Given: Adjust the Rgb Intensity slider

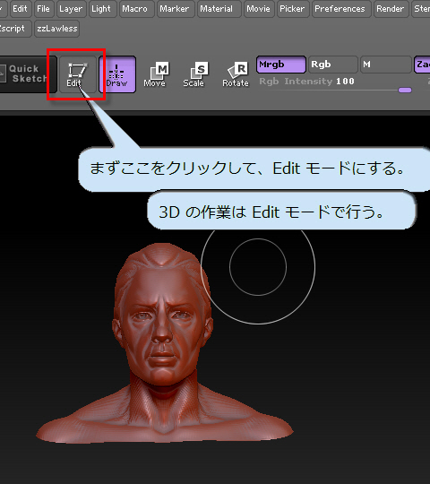Looking at the screenshot, I should pos(335,85).
